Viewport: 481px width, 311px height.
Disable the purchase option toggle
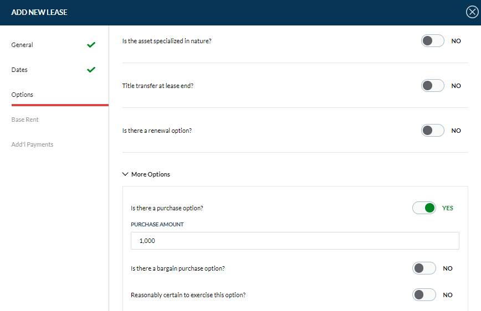coord(424,208)
